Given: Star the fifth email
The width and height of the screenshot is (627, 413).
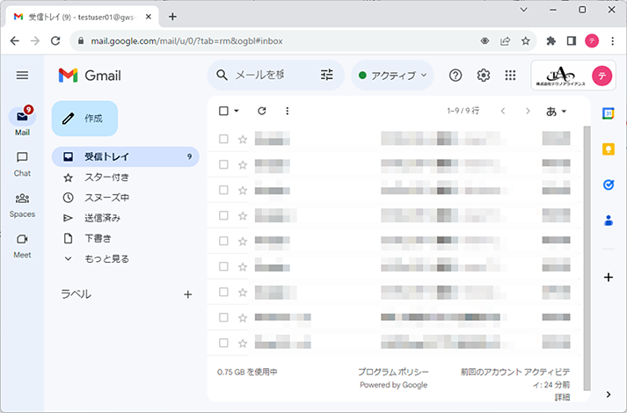Looking at the screenshot, I should pos(243,242).
